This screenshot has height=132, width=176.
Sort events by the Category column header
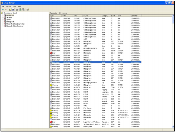tap(105, 16)
